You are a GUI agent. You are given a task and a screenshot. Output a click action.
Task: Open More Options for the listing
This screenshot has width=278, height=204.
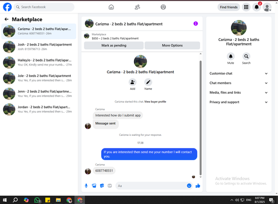172,45
